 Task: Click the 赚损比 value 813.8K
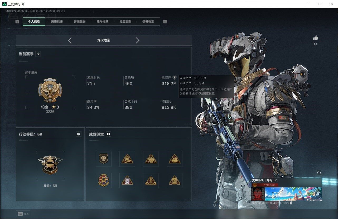[169, 107]
